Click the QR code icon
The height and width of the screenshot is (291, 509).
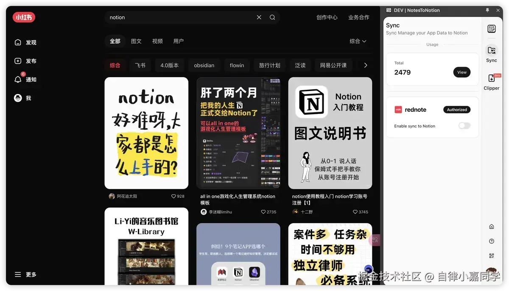tap(492, 256)
